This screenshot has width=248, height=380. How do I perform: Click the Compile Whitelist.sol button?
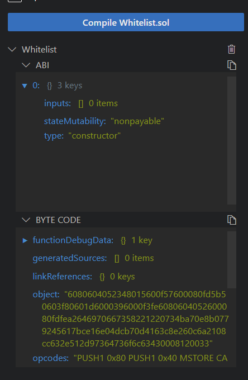pos(126,22)
